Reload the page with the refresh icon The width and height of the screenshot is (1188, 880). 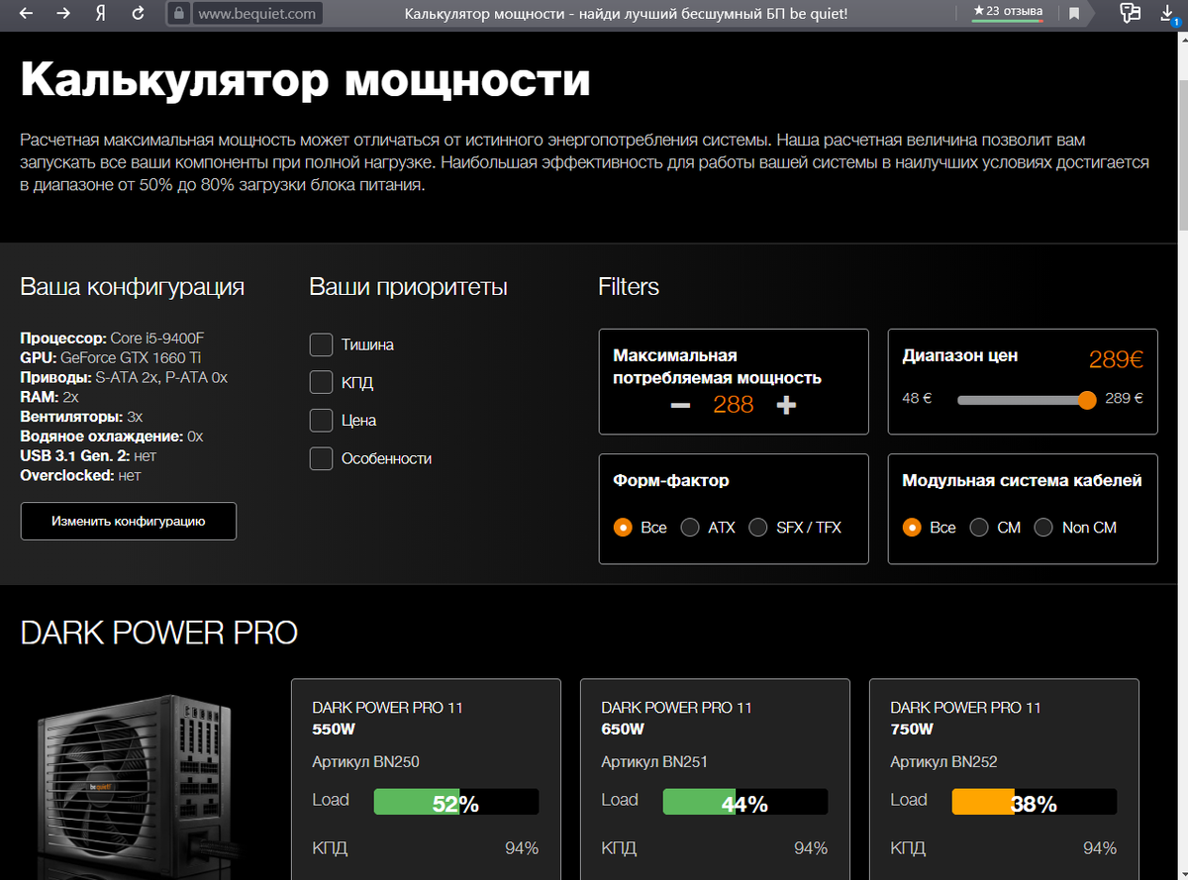coord(139,13)
